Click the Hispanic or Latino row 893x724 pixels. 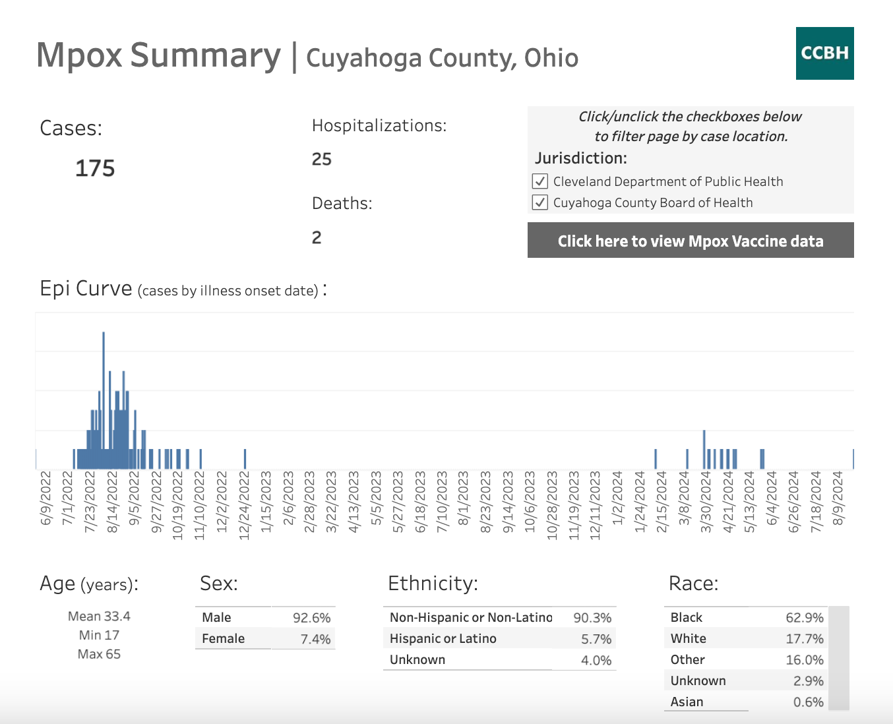tap(499, 638)
